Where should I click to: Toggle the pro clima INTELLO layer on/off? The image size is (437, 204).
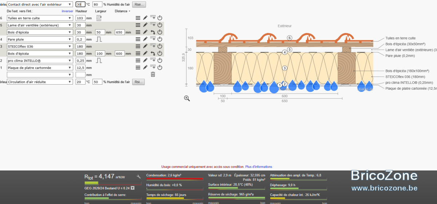tap(160, 60)
